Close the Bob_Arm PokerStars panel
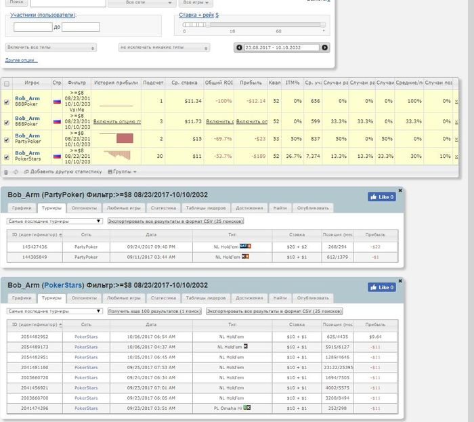This screenshot has width=474, height=422. [400, 281]
